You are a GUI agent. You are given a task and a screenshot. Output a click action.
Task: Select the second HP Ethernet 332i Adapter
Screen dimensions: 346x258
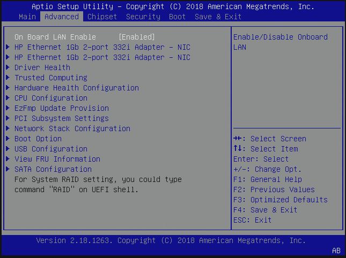point(102,57)
